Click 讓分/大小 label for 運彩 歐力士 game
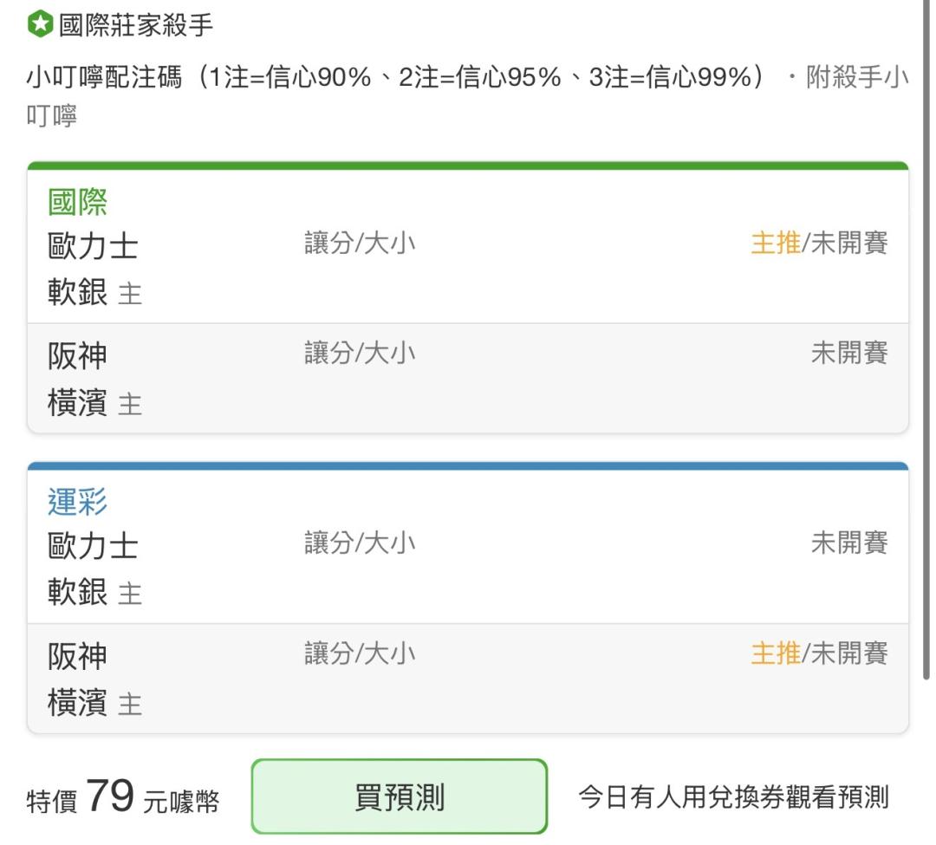This screenshot has width=936, height=845. coord(360,543)
